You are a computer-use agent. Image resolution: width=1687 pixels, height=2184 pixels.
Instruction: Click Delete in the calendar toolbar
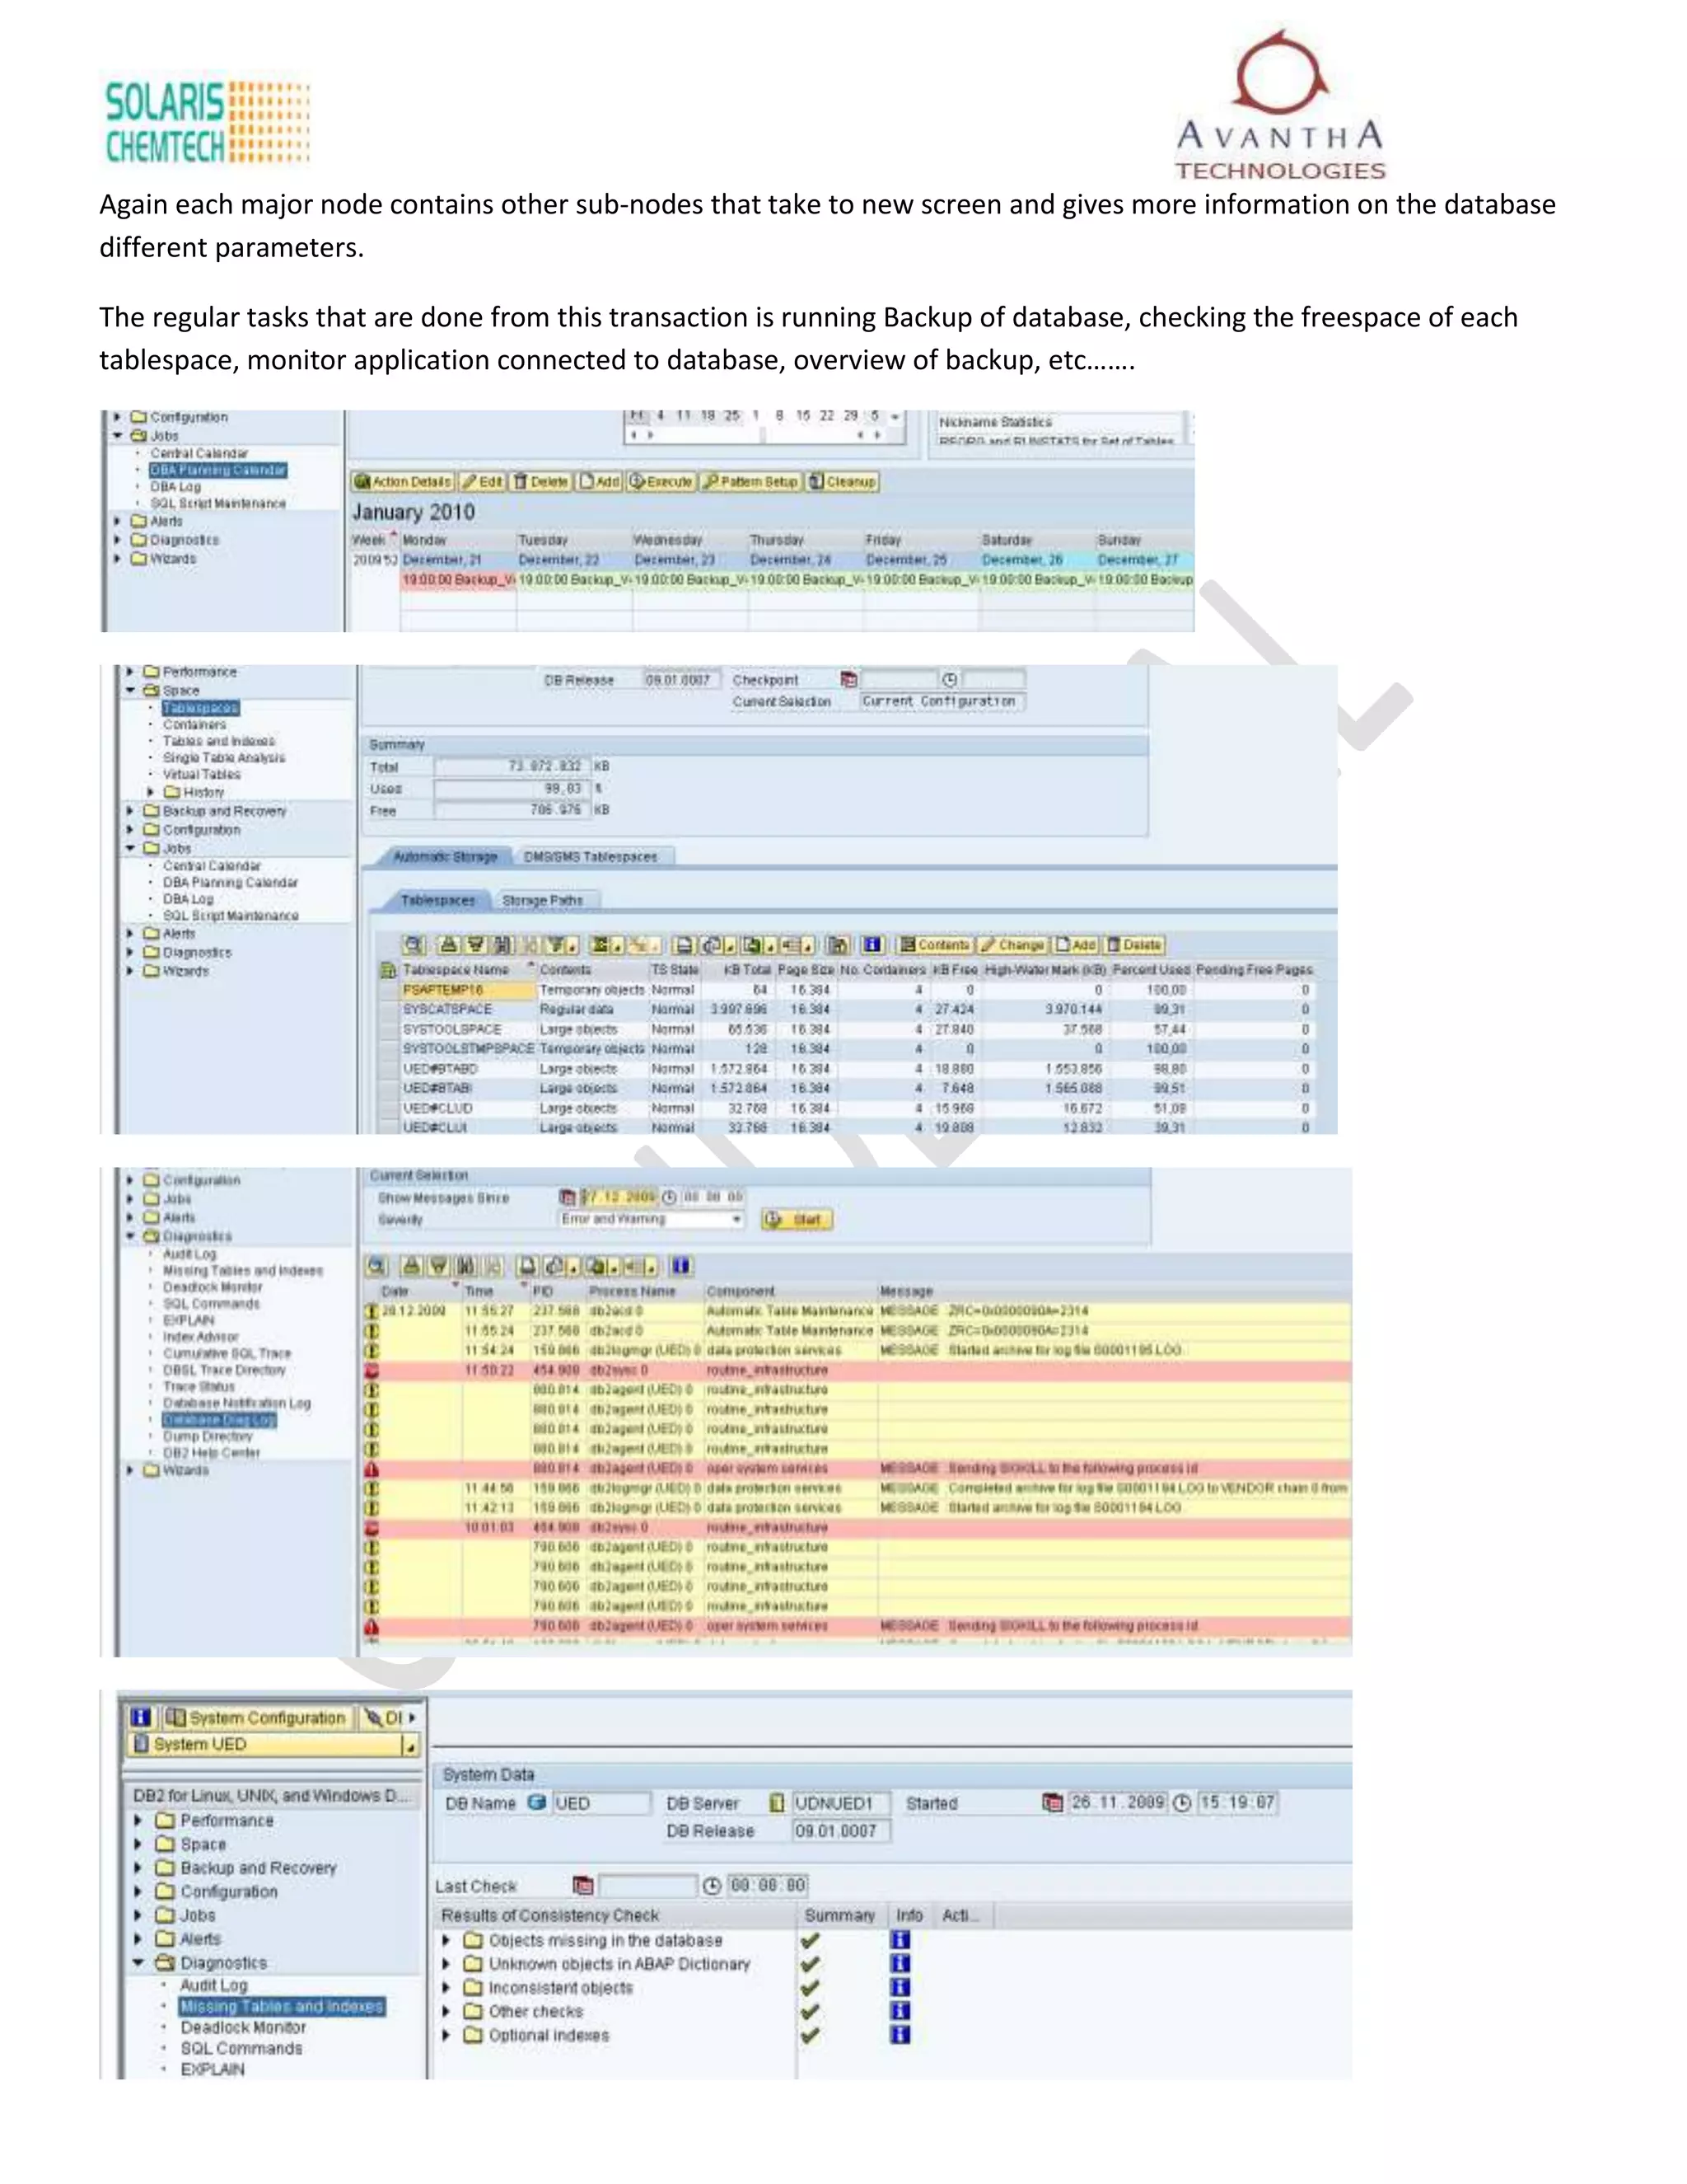[x=540, y=482]
